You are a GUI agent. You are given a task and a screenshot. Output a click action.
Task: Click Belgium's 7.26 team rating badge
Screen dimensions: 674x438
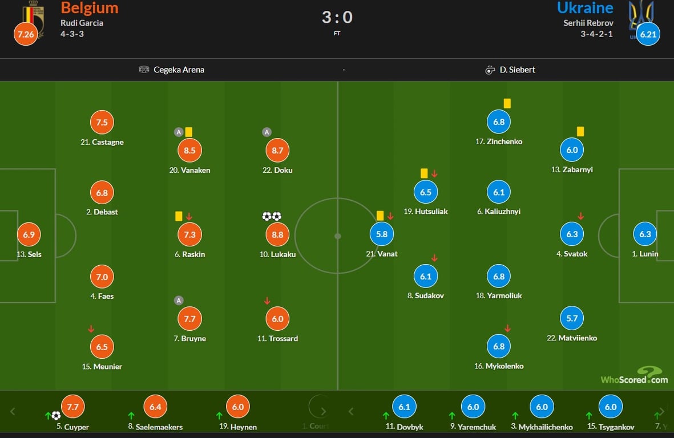click(x=26, y=35)
